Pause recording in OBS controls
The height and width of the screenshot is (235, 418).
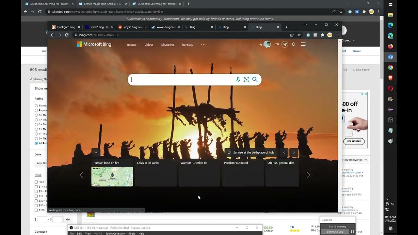tap(352, 231)
